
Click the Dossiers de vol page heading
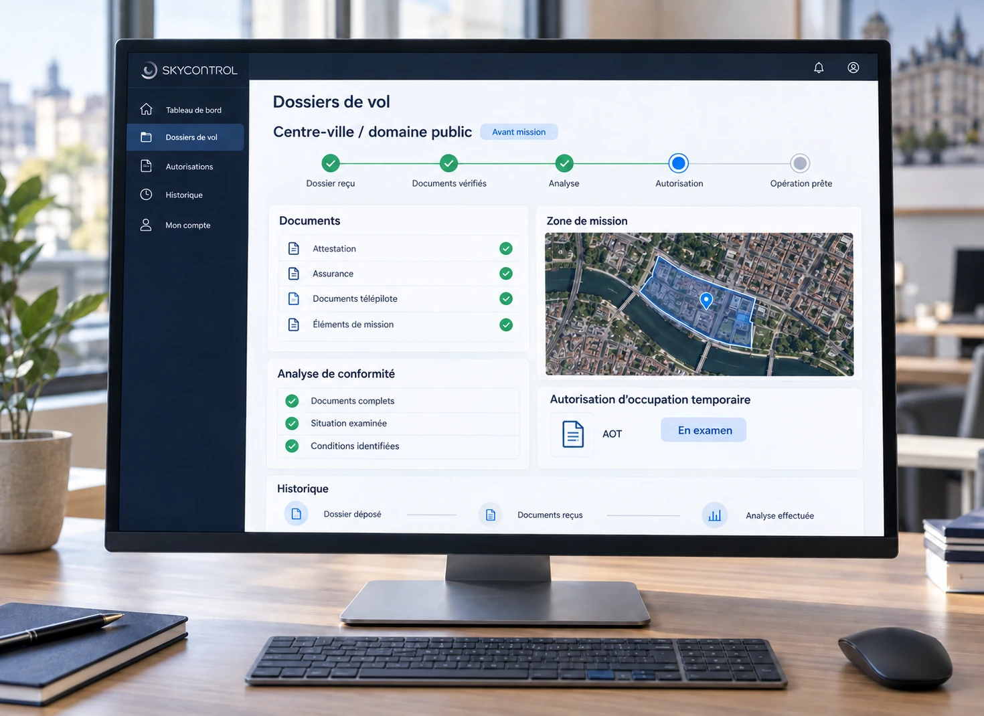click(x=331, y=102)
